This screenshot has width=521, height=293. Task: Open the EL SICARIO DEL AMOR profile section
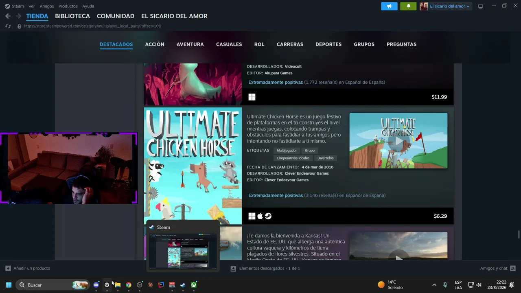(x=174, y=16)
